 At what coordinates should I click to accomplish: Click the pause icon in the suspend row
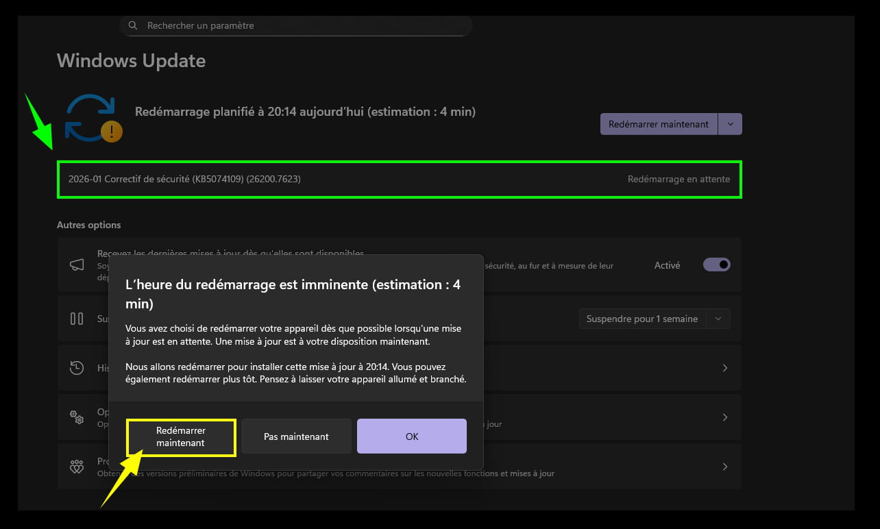(77, 319)
